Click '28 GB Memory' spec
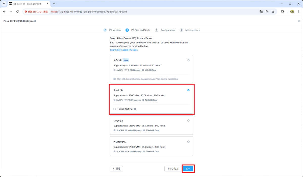This screenshot has width=303, height=177. click(133, 100)
